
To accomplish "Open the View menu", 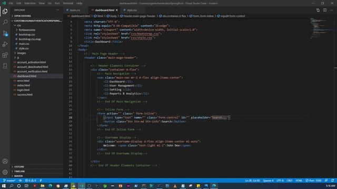I will pos(42,3).
